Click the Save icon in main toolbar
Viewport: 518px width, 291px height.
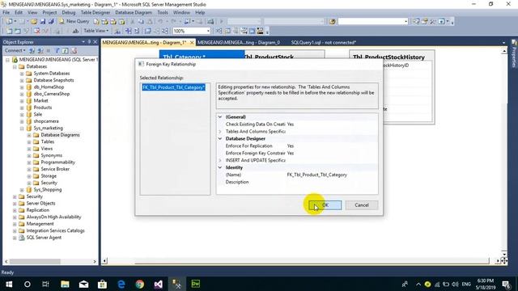(x=43, y=22)
